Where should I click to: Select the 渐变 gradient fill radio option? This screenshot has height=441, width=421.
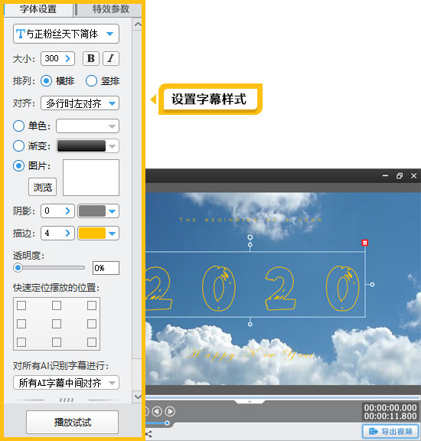coord(18,145)
